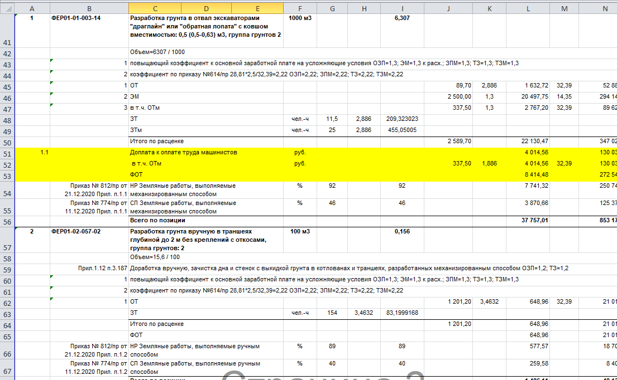Click the Select All corner button
Screen dimensions: 617x380
[x=7, y=8]
